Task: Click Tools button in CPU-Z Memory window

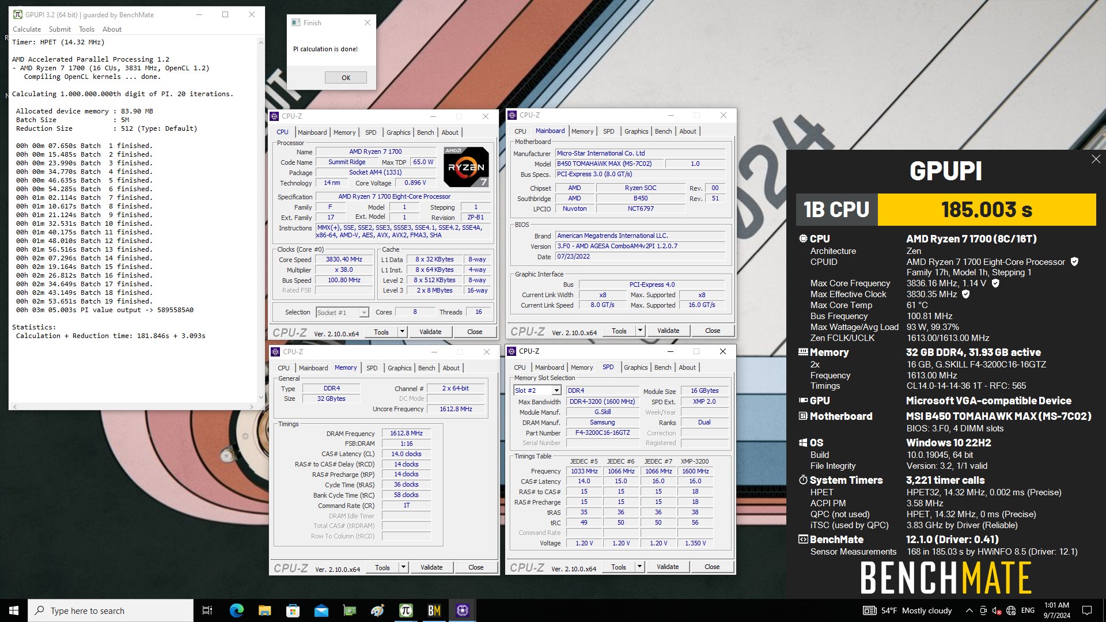Action: (382, 567)
